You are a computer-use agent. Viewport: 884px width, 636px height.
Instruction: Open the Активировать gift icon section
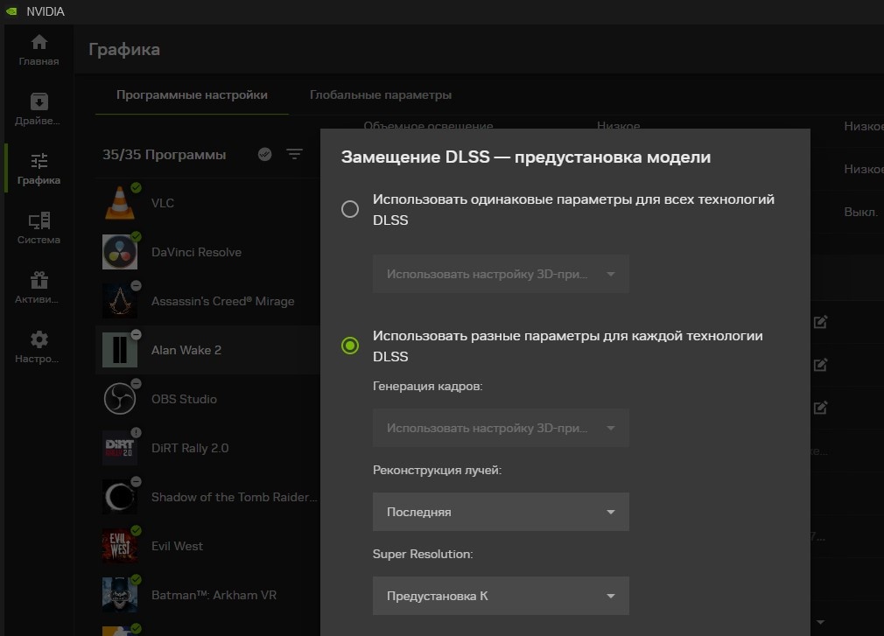tap(39, 288)
